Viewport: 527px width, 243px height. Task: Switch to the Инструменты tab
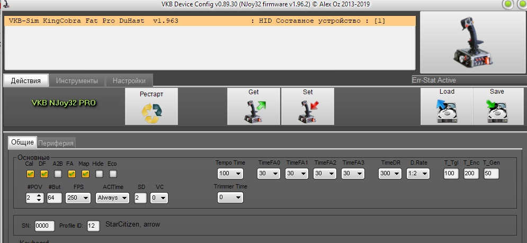pyautogui.click(x=77, y=80)
